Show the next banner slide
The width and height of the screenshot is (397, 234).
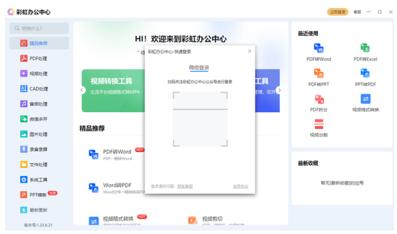(x=279, y=90)
